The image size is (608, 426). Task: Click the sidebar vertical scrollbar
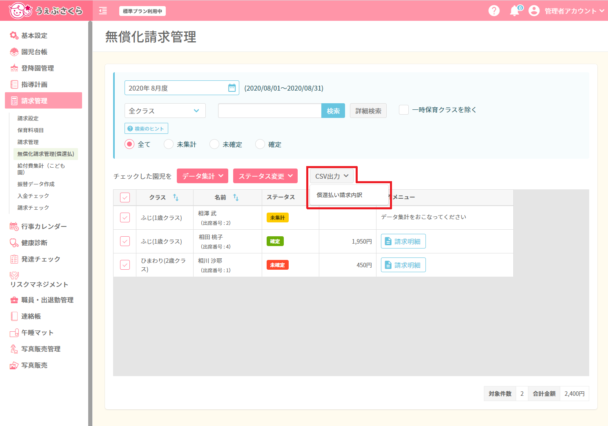tap(90, 223)
